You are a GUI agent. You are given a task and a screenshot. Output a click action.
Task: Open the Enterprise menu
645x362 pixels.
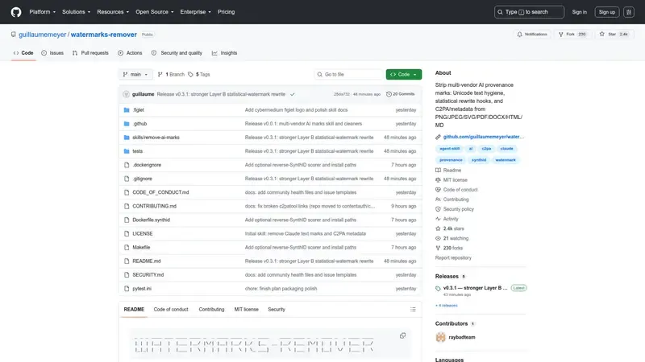[x=195, y=12]
